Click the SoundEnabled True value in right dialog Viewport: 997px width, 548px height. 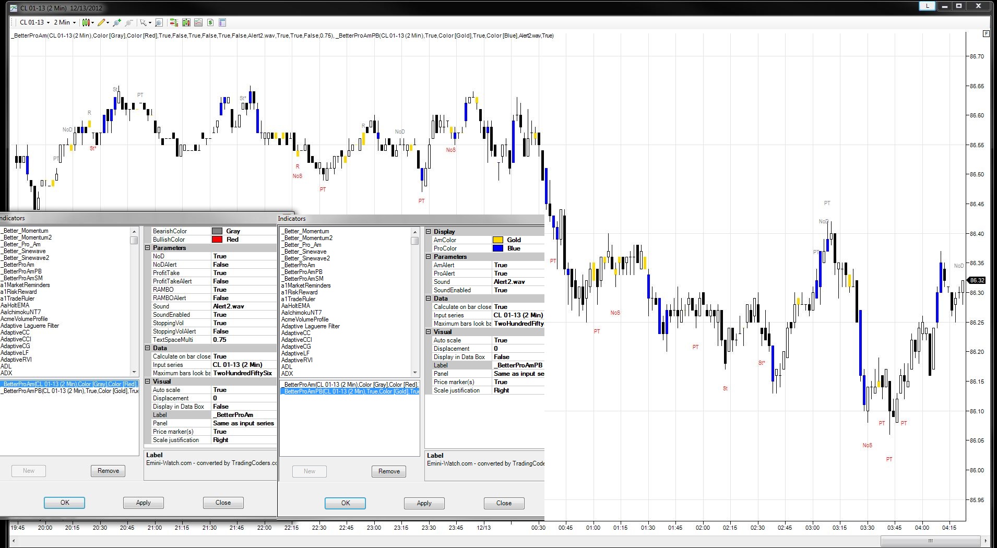pos(518,290)
